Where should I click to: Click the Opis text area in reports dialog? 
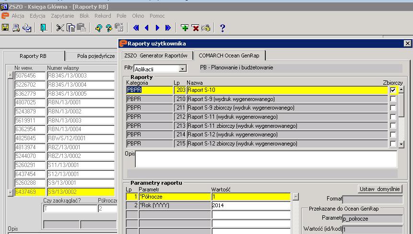[x=266, y=159]
